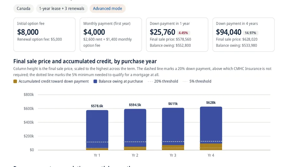This screenshot has width=288, height=167.
Task: Click the $594.5k bar label
Action: [x=135, y=105]
